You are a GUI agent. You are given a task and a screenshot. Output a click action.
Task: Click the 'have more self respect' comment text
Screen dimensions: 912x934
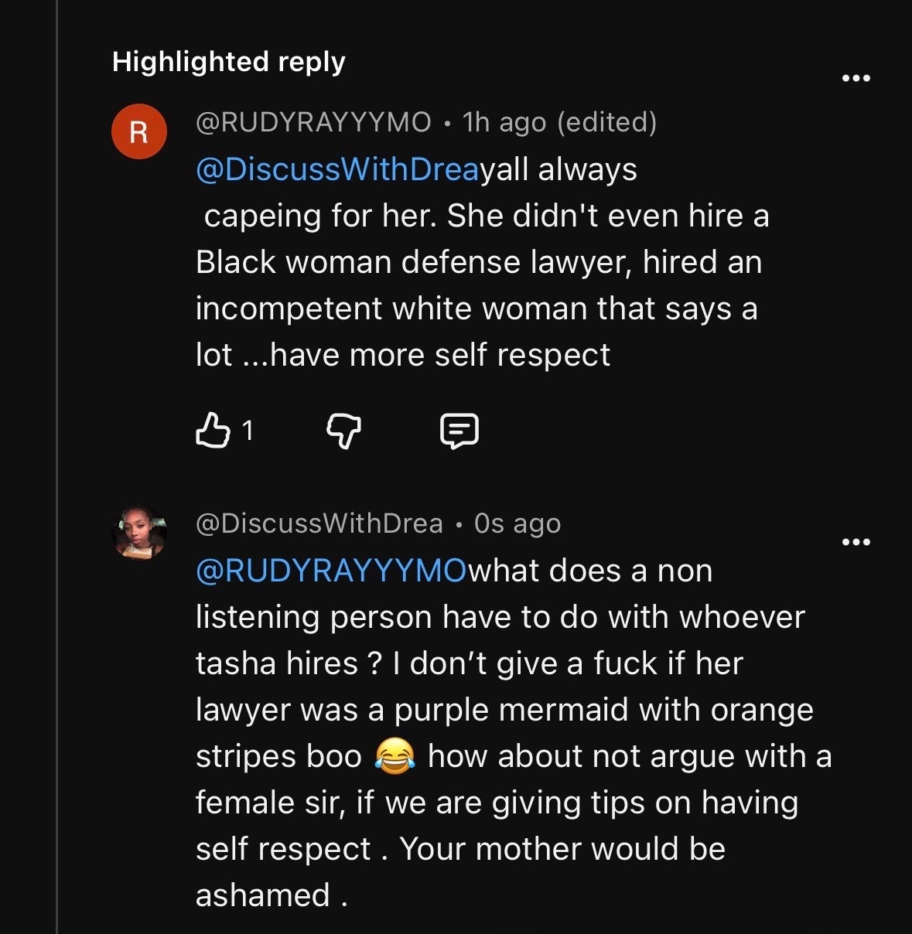pyautogui.click(x=441, y=355)
